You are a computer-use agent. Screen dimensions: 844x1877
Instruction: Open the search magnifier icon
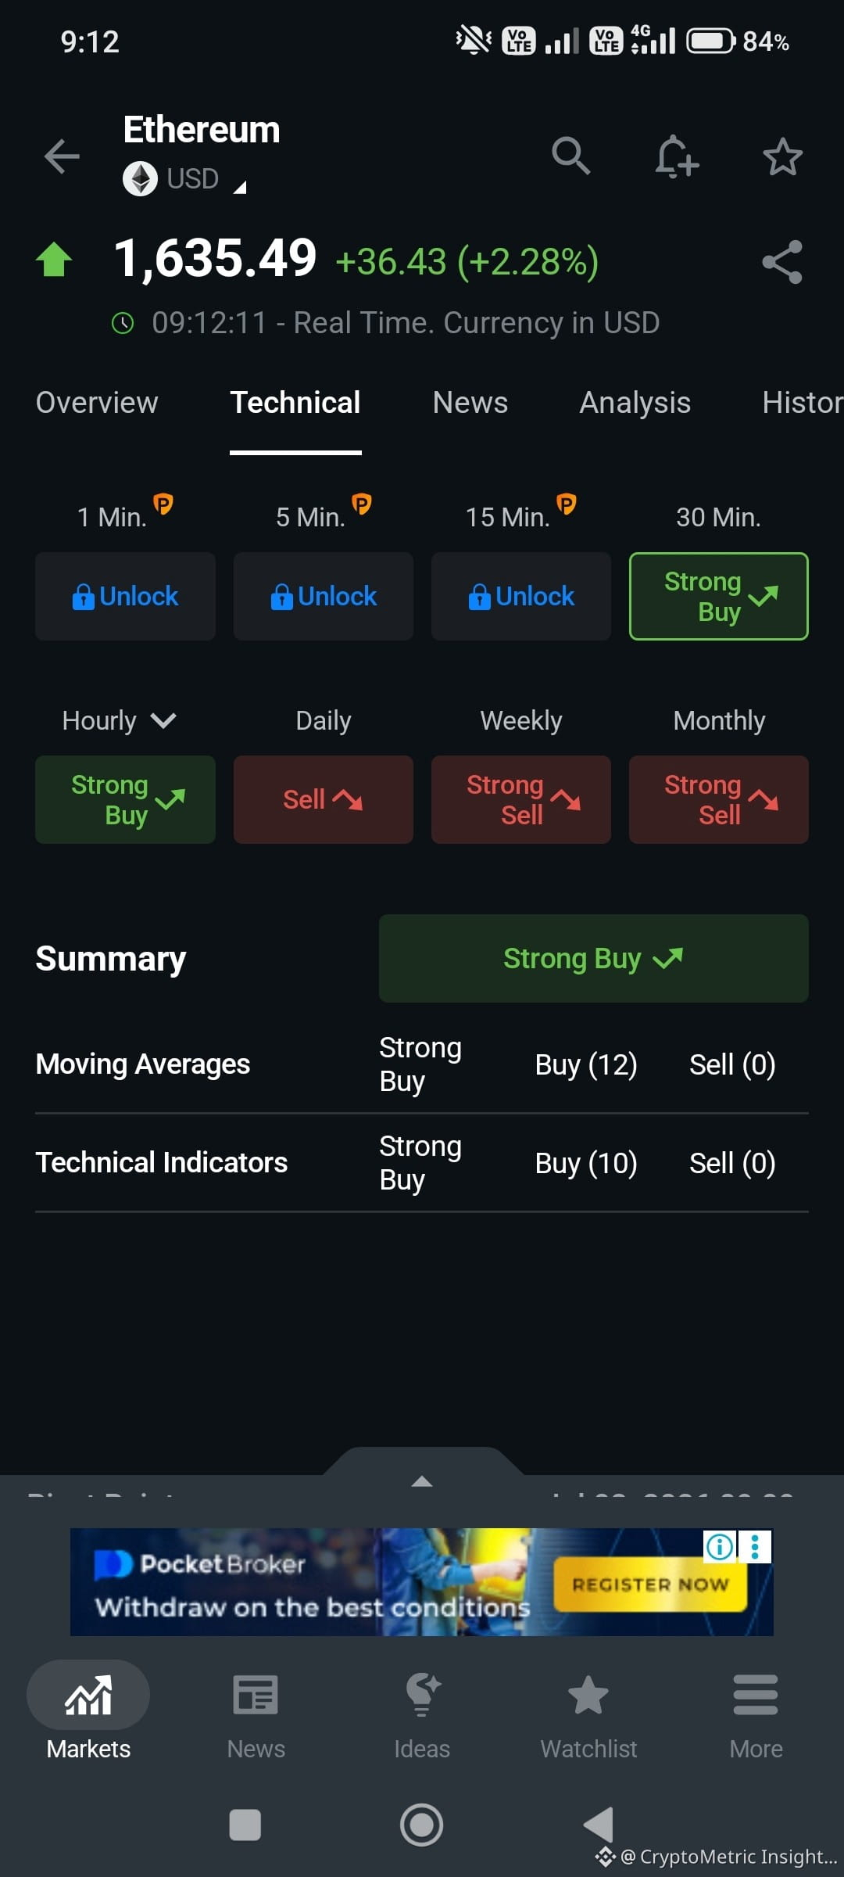click(570, 156)
